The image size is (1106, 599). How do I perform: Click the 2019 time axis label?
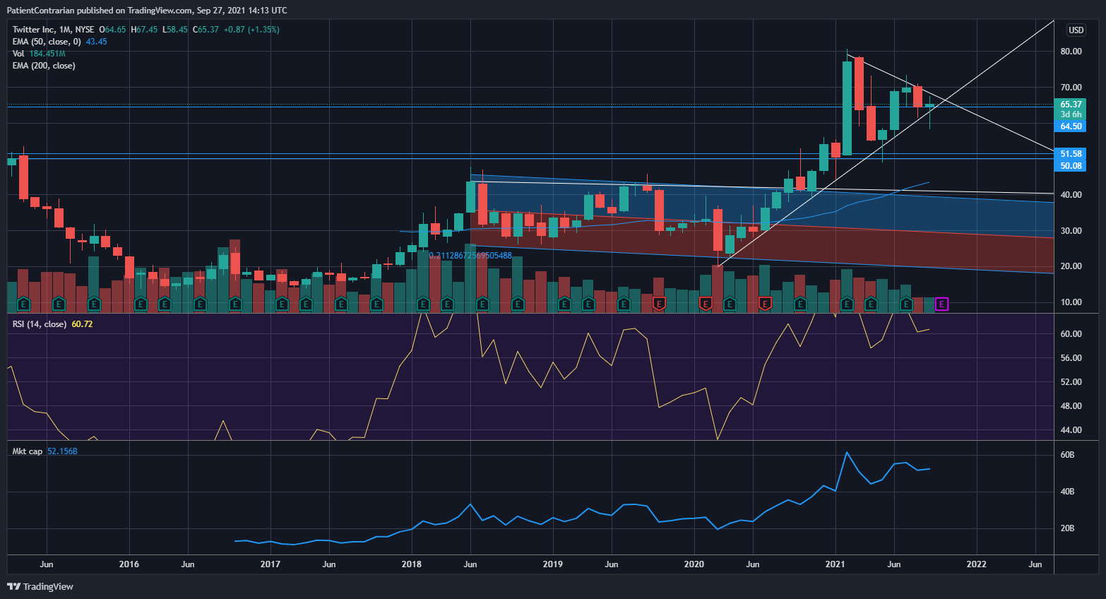coord(553,564)
